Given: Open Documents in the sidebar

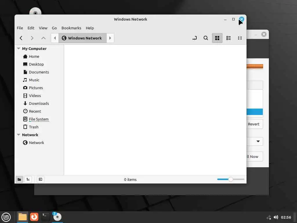Looking at the screenshot, I should point(39,72).
